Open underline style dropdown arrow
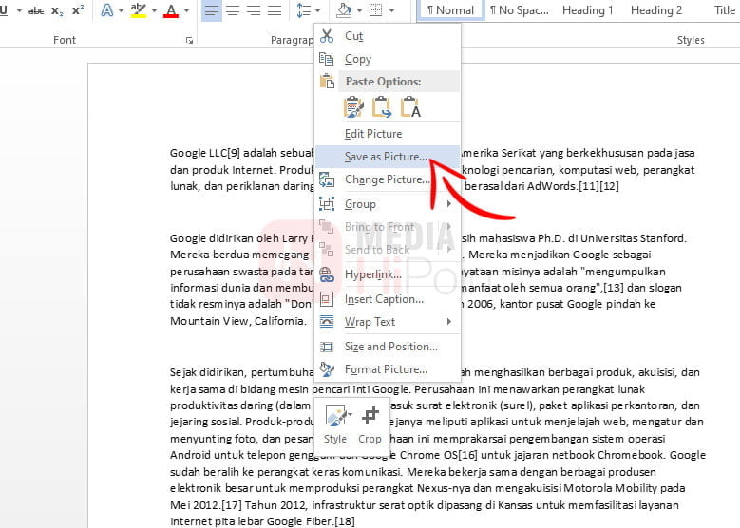Screen dimensions: 740x528 point(19,10)
